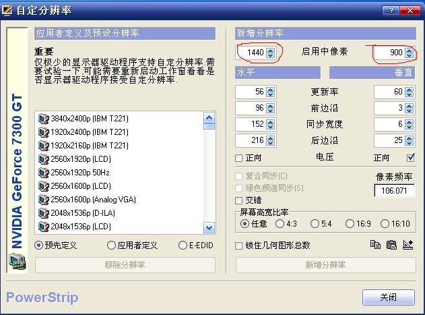425x315 pixels.
Task: Select the 2048x1536p (LCD) entry
Action: point(75,227)
